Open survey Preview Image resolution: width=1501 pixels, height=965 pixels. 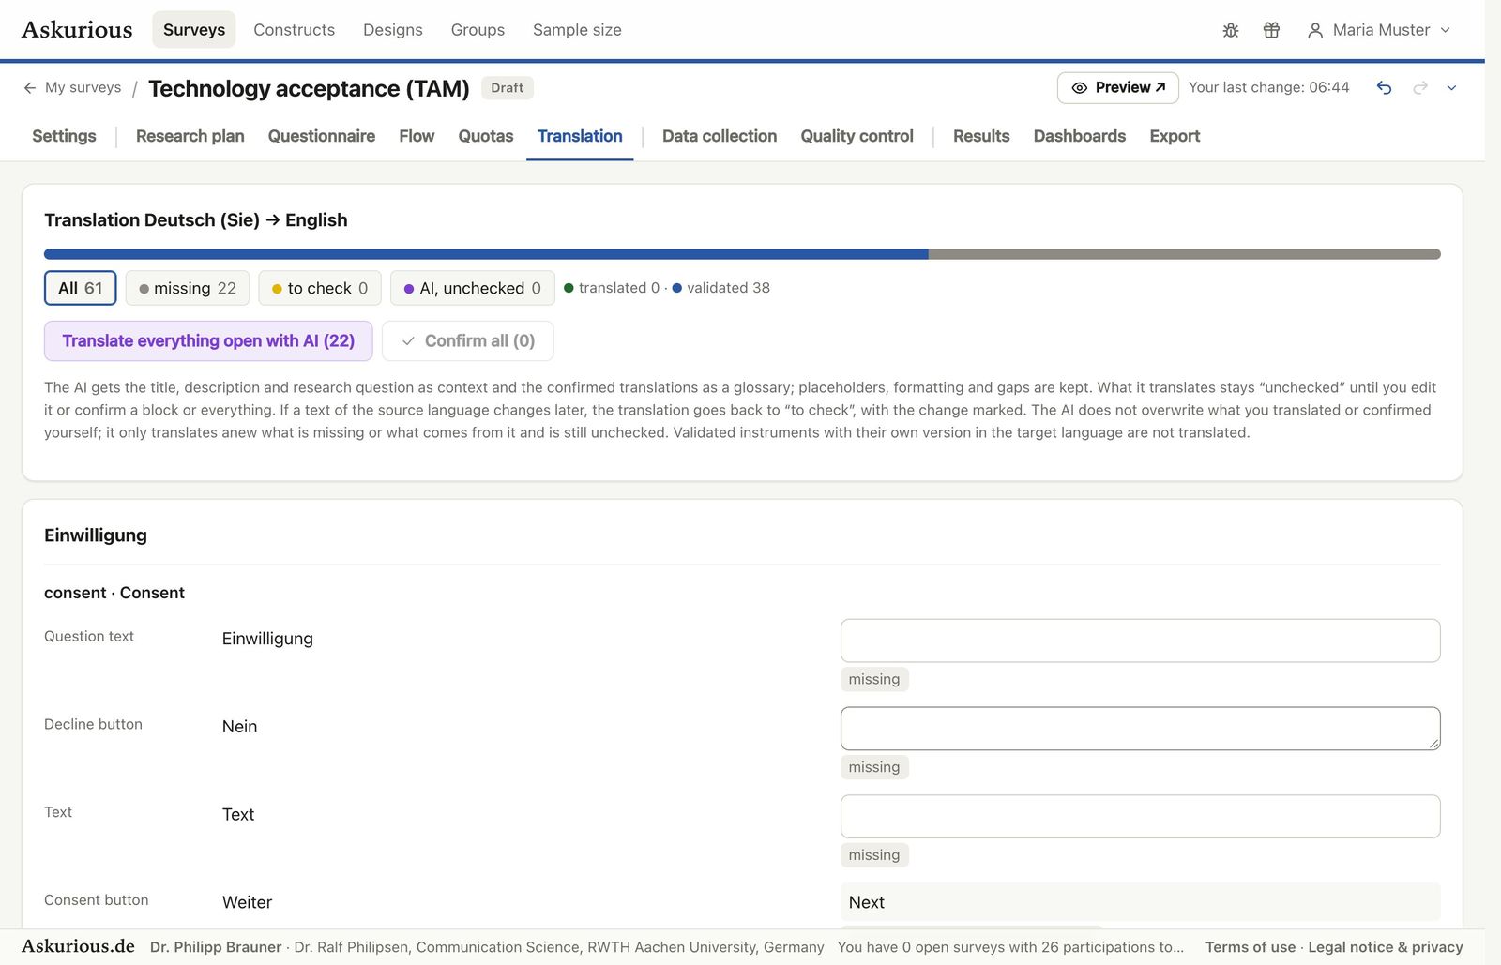point(1118,87)
